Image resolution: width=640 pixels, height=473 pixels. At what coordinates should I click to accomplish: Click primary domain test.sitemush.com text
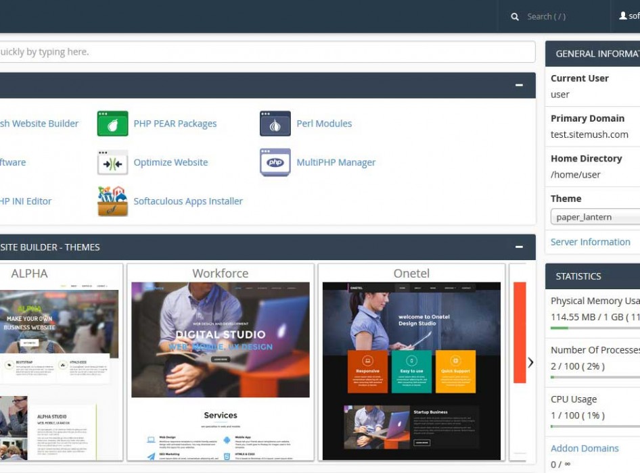[x=589, y=134]
